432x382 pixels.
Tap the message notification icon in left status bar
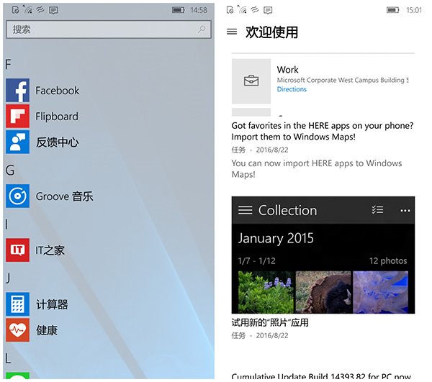pos(53,11)
